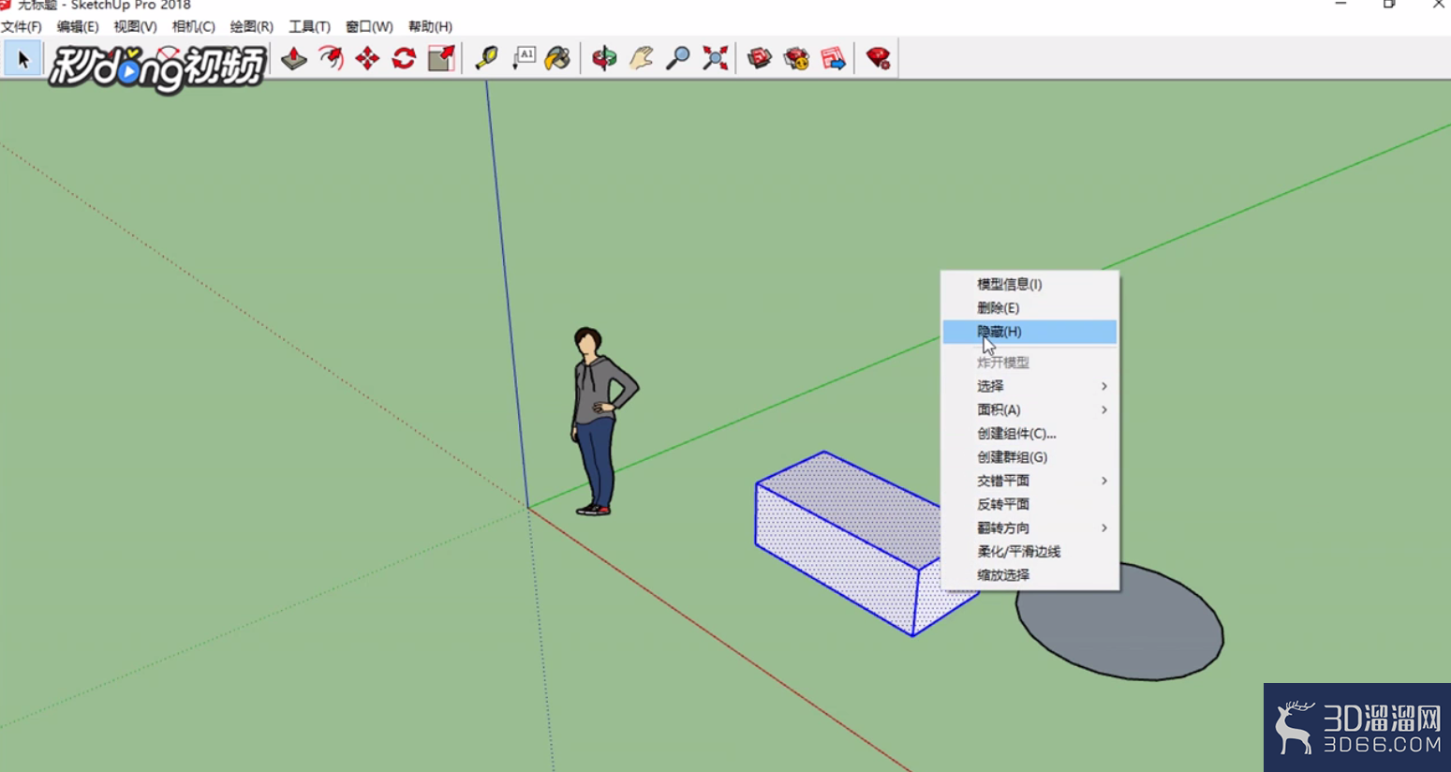1451x772 pixels.
Task: Select the Text label tool
Action: click(524, 58)
